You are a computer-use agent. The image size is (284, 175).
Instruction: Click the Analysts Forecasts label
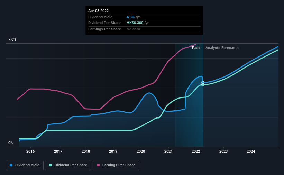pyautogui.click(x=222, y=48)
